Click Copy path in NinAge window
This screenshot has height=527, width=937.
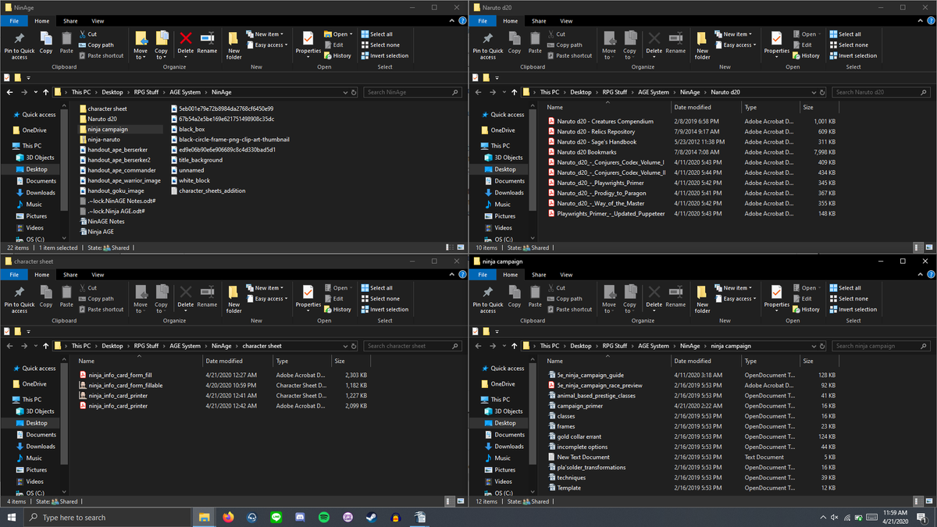pyautogui.click(x=96, y=45)
